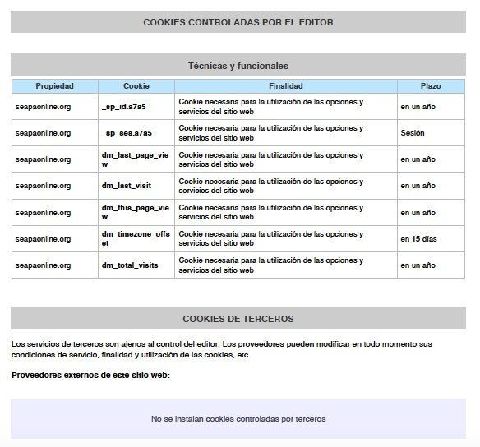This screenshot has height=447, width=480.
Task: Click seapaonline.org in the first row
Action: pyautogui.click(x=44, y=107)
